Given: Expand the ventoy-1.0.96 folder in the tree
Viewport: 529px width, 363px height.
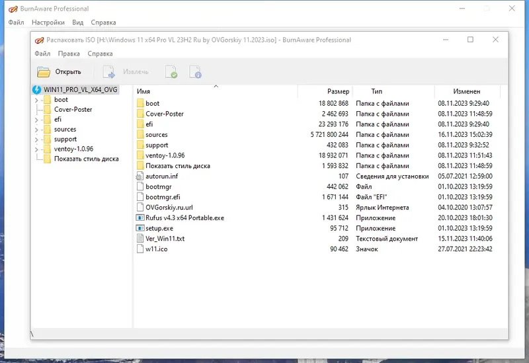Looking at the screenshot, I should [36, 149].
